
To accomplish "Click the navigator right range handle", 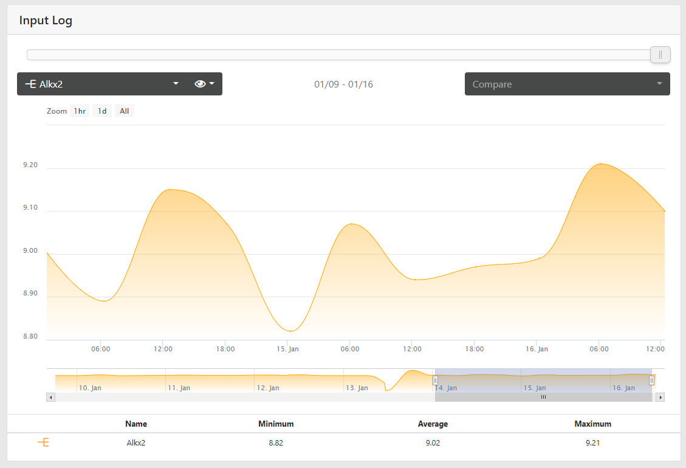I will tap(651, 380).
